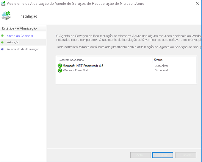Click the paragraph starting 'Todo software faltante'
The width and height of the screenshot is (202, 162).
pos(129,47)
